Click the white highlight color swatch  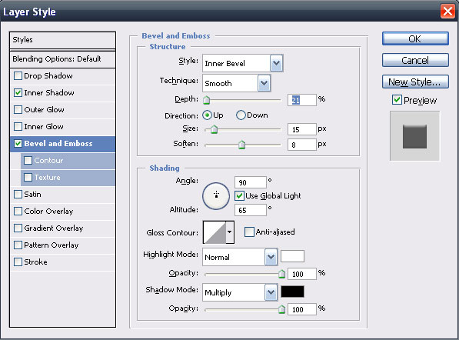coord(292,256)
